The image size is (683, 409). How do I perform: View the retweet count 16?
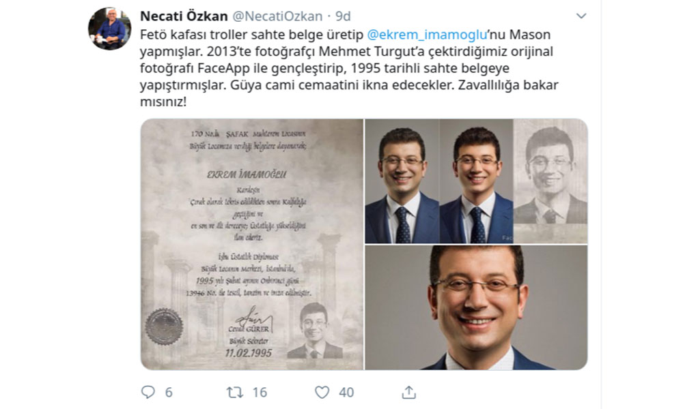[x=260, y=393]
